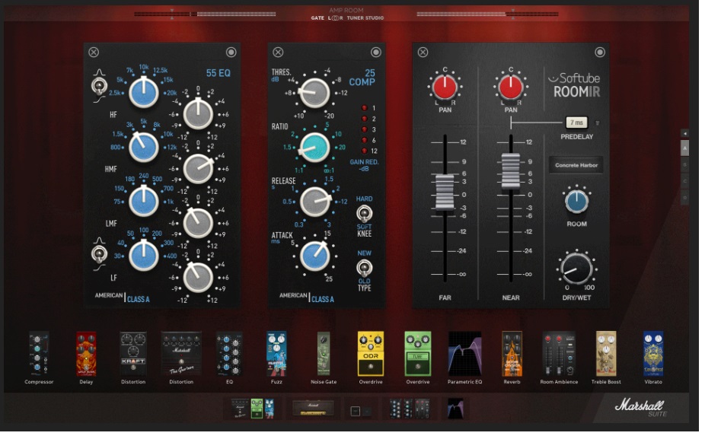Click the blue ROOM knob
705x436 pixels.
[576, 201]
